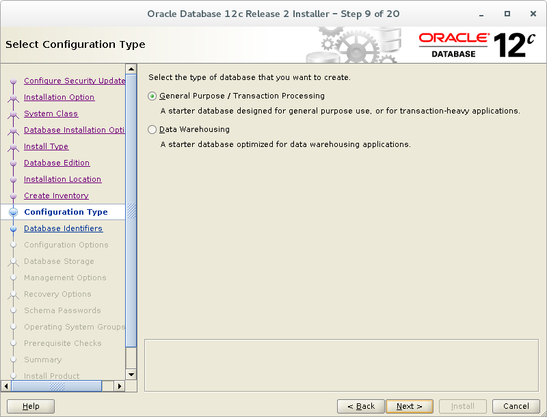The height and width of the screenshot is (417, 547).
Task: Click the Install Type step node icon
Action: pos(13,147)
